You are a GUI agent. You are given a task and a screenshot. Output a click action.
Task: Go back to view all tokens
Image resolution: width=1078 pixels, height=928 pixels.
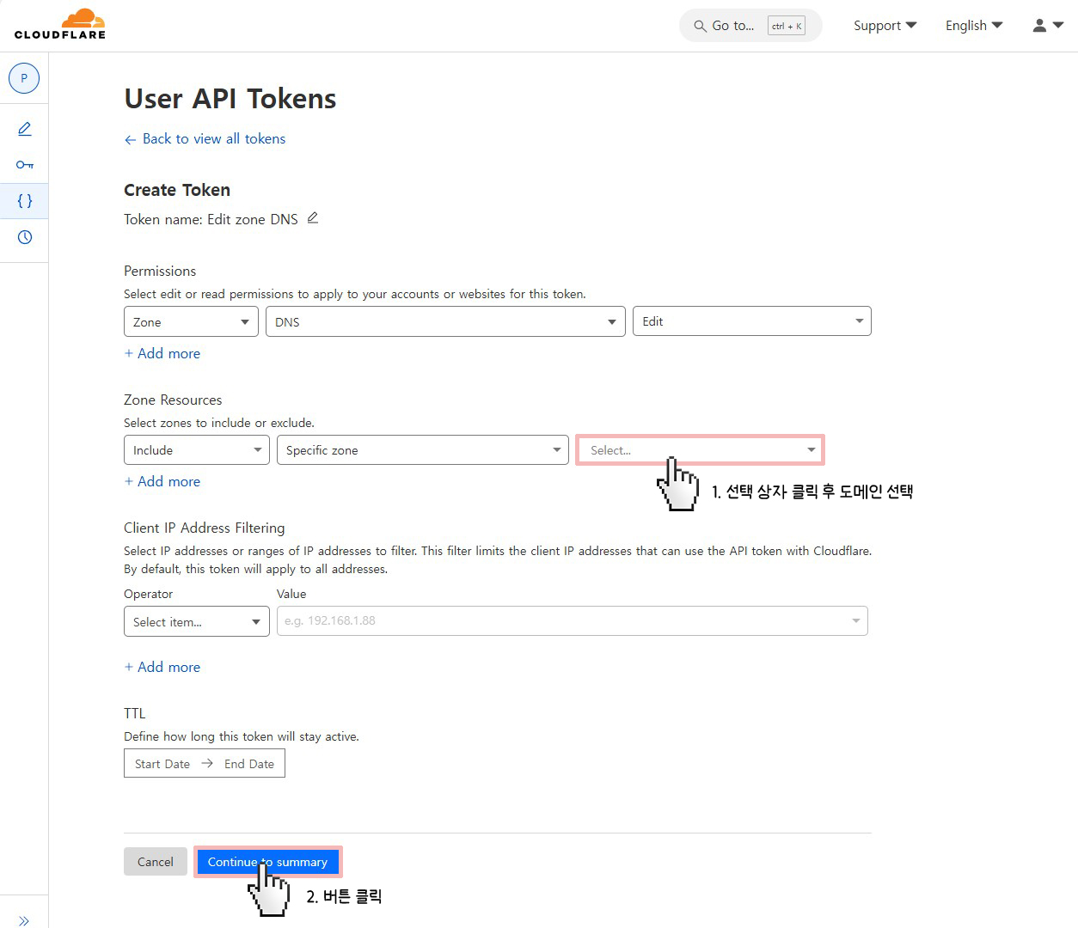coord(205,139)
